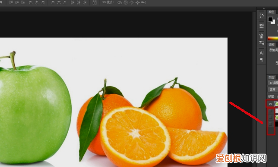Click the Align horizontal centers icon
The height and width of the screenshot is (167, 278).
click(37, 2)
